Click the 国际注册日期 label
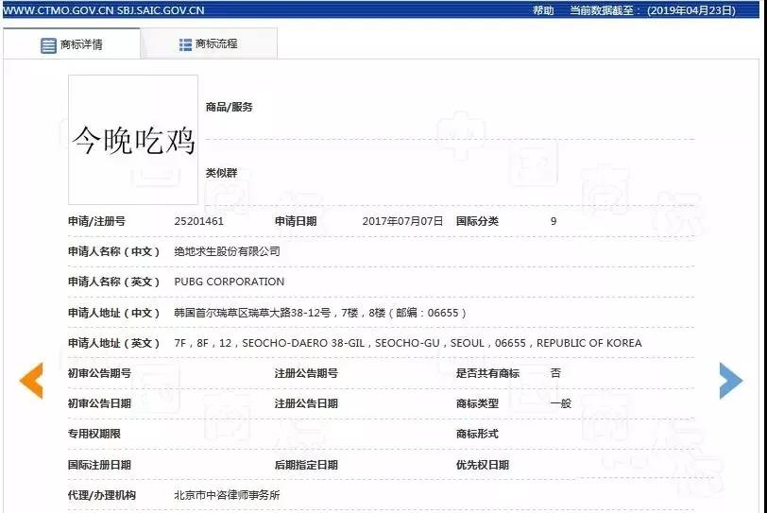The height and width of the screenshot is (513, 767). (99, 465)
